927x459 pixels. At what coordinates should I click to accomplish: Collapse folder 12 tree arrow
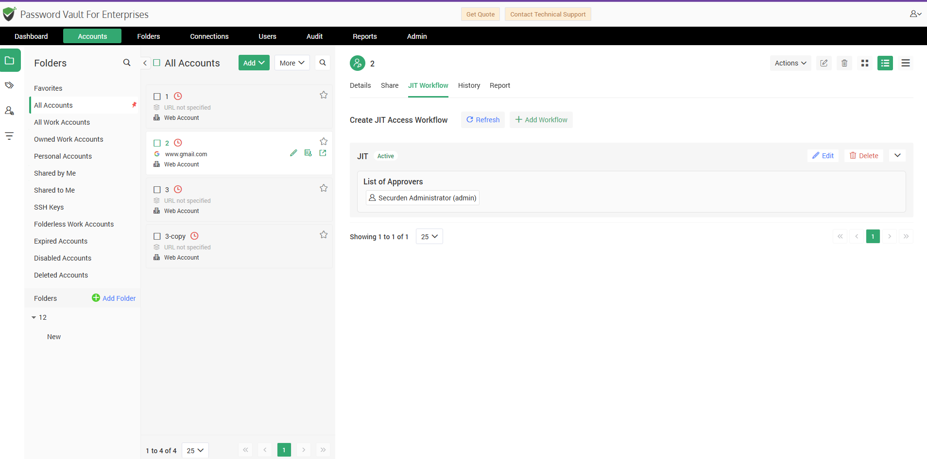coord(34,317)
